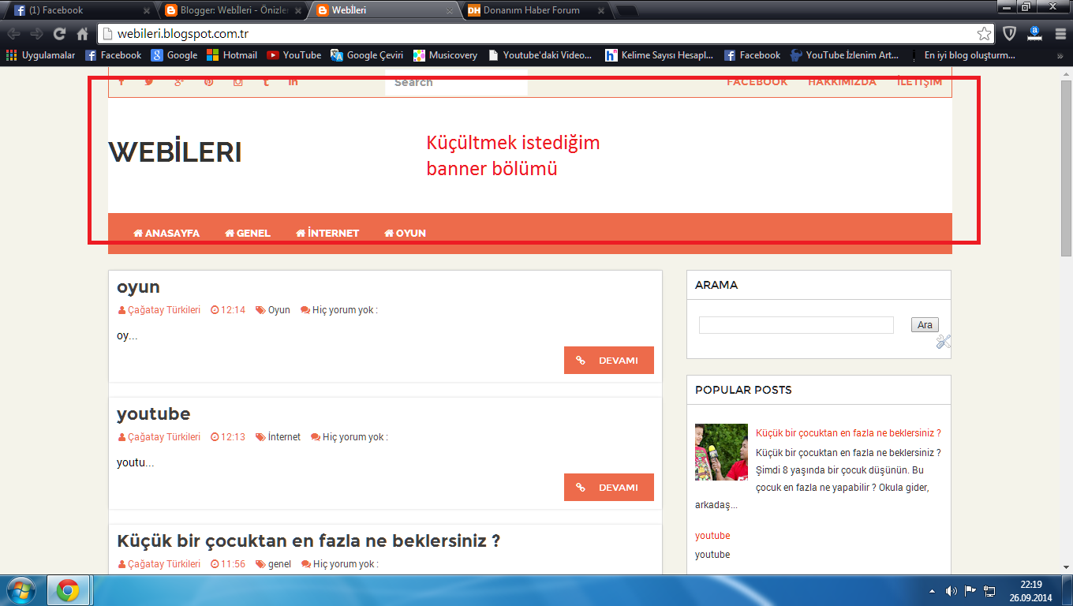The width and height of the screenshot is (1073, 606).
Task: Open the FACEBOOK top menu link
Action: (x=757, y=82)
